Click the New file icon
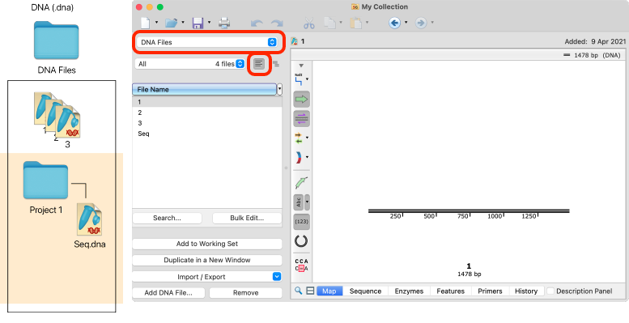This screenshot has width=629, height=323. coord(145,23)
